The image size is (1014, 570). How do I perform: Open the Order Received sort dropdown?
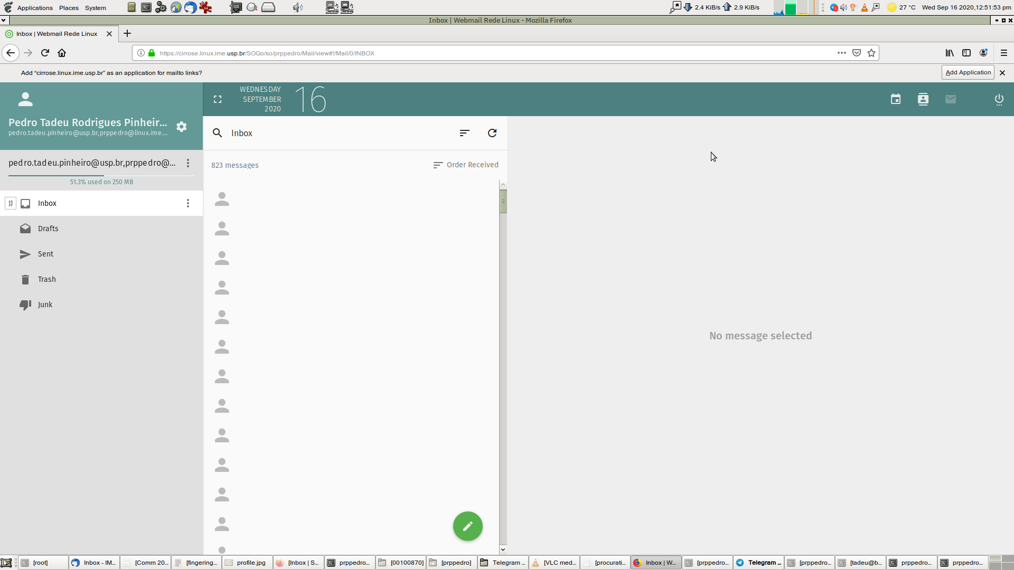click(x=466, y=165)
